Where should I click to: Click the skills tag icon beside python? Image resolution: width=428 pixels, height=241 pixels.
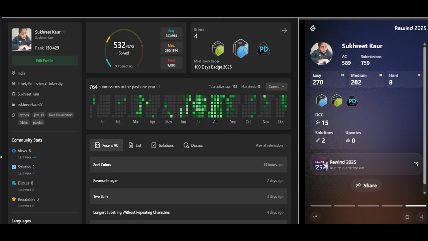[x=14, y=115]
